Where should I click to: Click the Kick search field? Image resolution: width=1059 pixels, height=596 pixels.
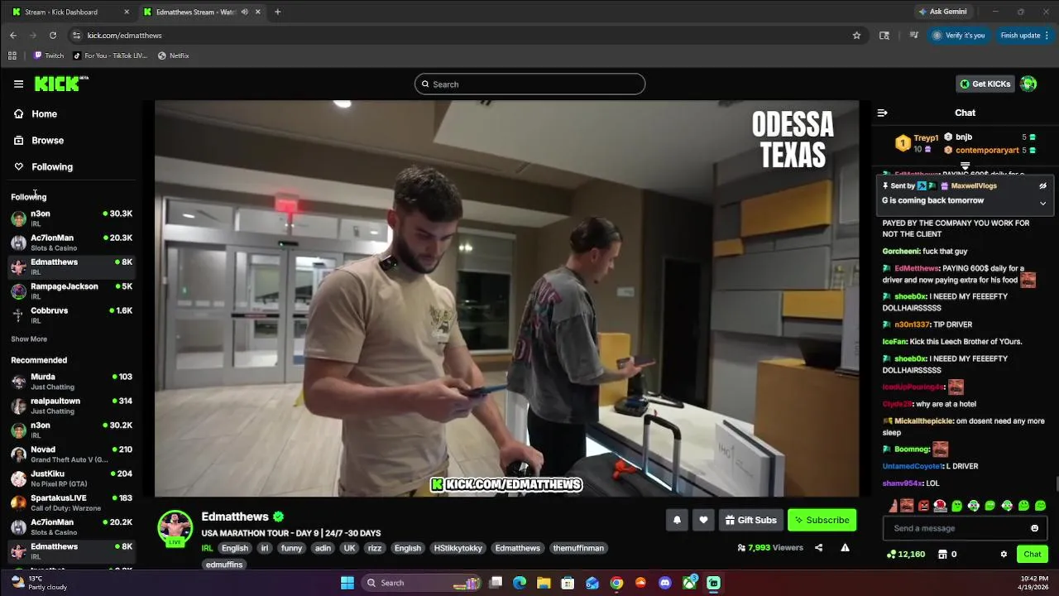click(529, 84)
